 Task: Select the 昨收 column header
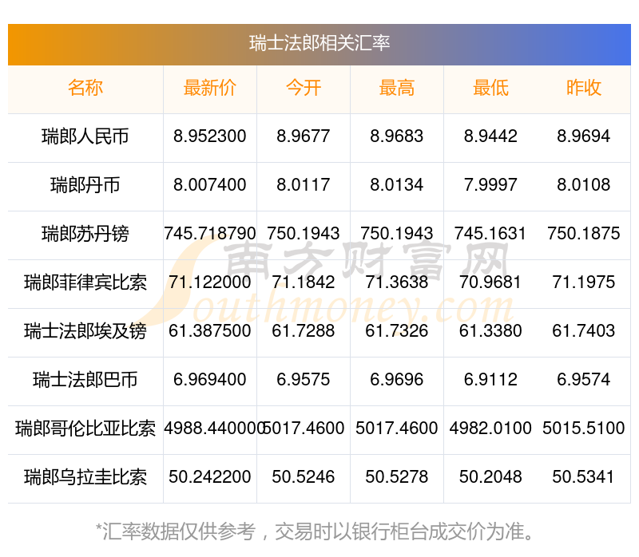tap(584, 88)
